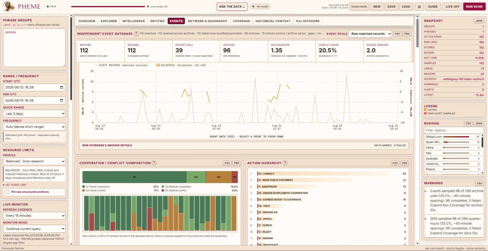
Task: Switch to Network & Geography tab
Action: click(x=208, y=21)
